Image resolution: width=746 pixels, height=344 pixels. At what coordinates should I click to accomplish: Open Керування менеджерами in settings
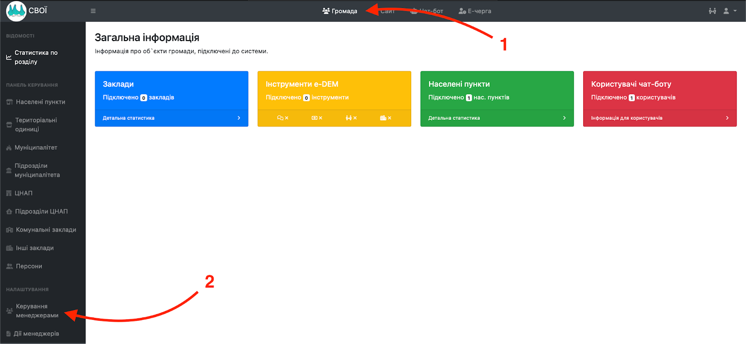tap(37, 311)
